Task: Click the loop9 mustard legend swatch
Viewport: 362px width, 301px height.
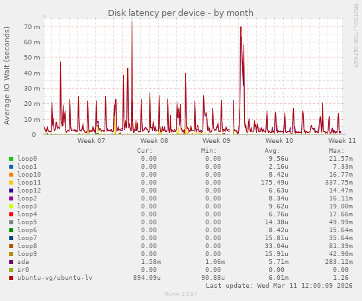Action: pyautogui.click(x=11, y=254)
